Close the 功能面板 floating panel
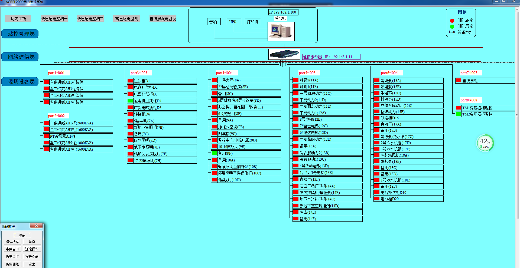This screenshot has width=520, height=268. (x=36, y=226)
